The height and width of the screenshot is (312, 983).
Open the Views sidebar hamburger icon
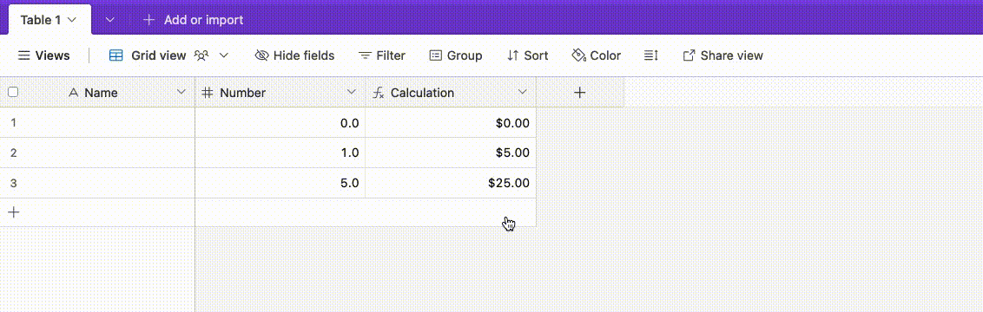(23, 55)
